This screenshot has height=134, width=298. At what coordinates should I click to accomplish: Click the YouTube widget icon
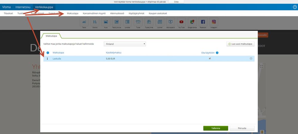(181, 22)
